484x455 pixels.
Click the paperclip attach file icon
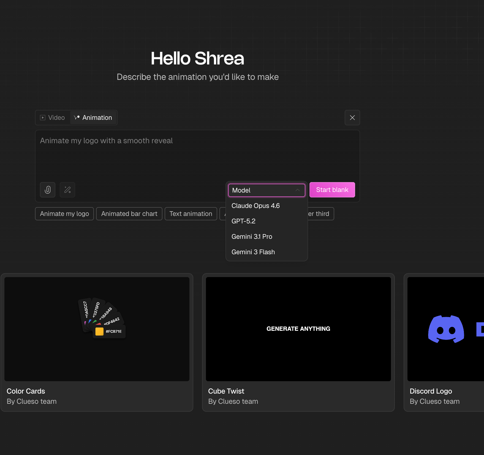pyautogui.click(x=48, y=190)
